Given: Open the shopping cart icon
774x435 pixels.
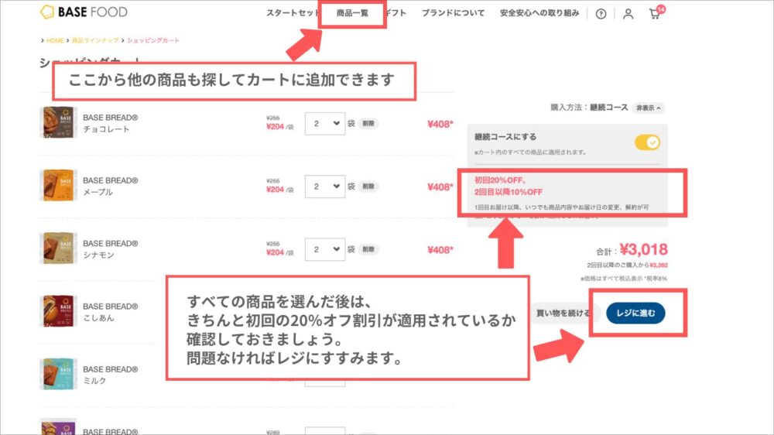Looking at the screenshot, I should point(656,12).
